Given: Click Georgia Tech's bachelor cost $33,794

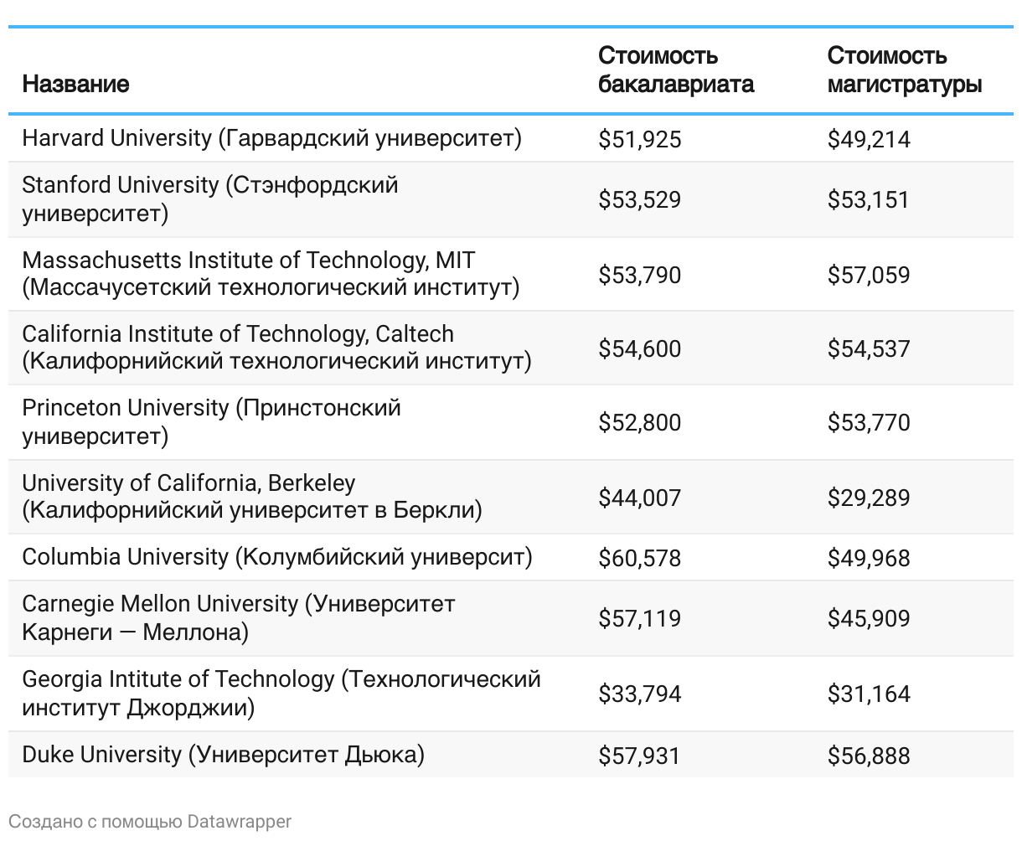Looking at the screenshot, I should [640, 694].
